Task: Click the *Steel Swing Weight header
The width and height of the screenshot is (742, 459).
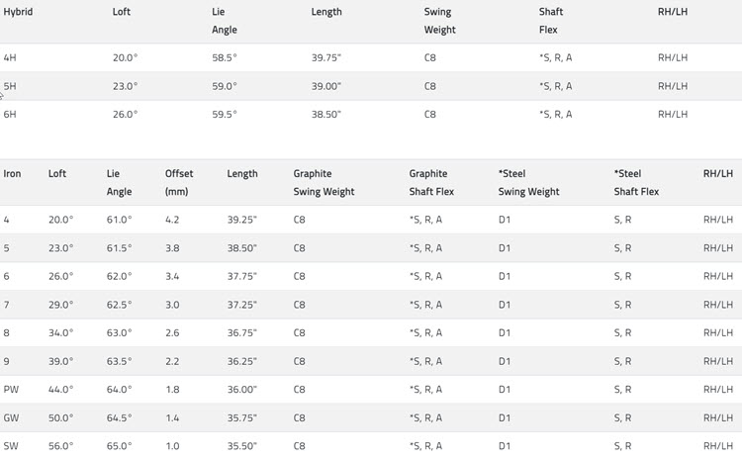Action: 528,182
